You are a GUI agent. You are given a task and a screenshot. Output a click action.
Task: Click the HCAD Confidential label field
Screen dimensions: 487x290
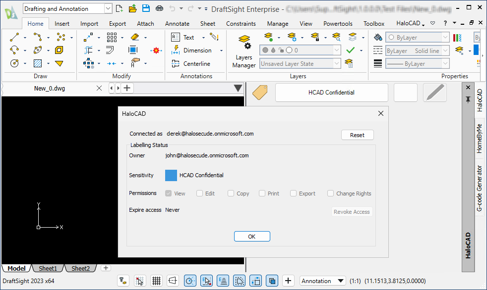point(331,92)
